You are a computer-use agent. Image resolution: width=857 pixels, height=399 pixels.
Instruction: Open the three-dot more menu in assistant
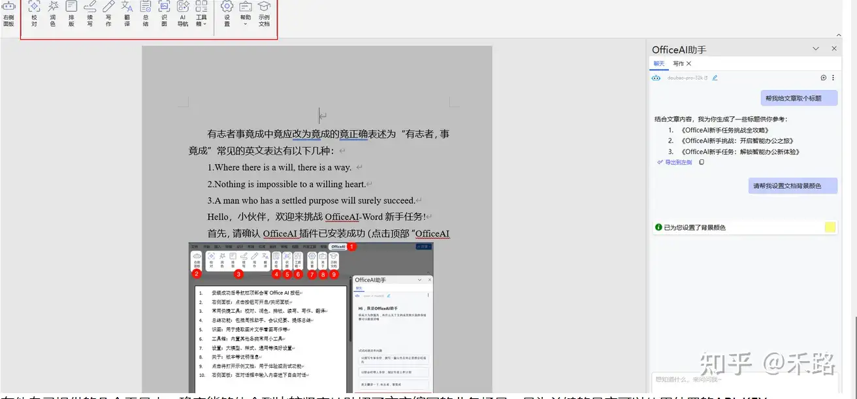tap(832, 78)
